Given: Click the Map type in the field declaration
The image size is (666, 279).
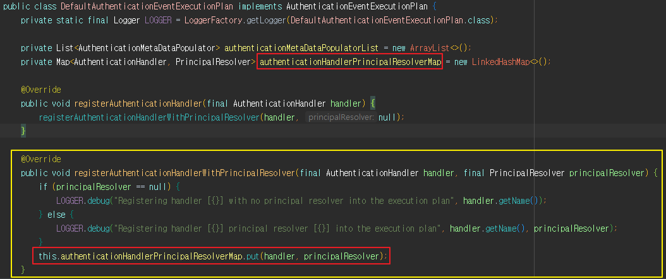Looking at the screenshot, I should (63, 62).
